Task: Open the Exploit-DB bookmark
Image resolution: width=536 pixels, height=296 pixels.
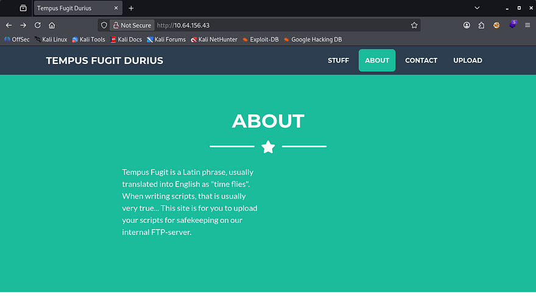Action: point(261,40)
